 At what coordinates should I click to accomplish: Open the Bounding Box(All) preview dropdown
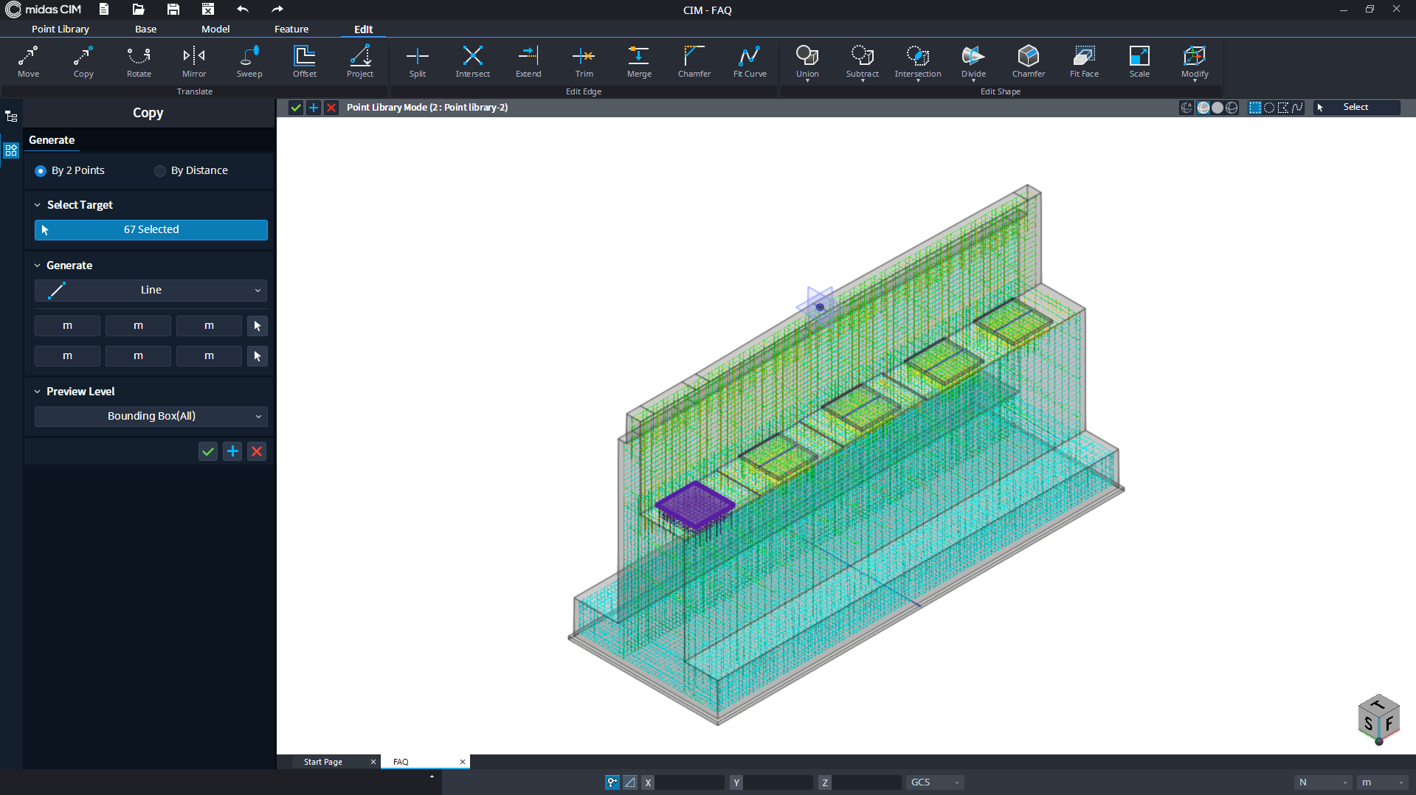[x=151, y=416]
